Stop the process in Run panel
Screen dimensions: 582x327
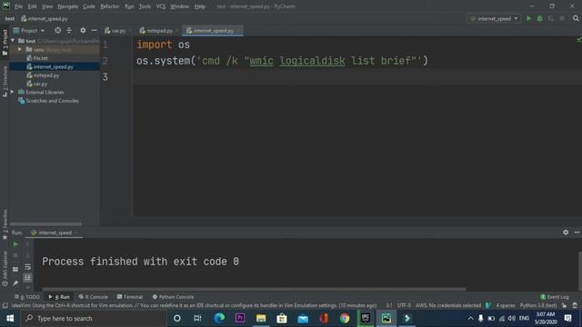coord(15,255)
